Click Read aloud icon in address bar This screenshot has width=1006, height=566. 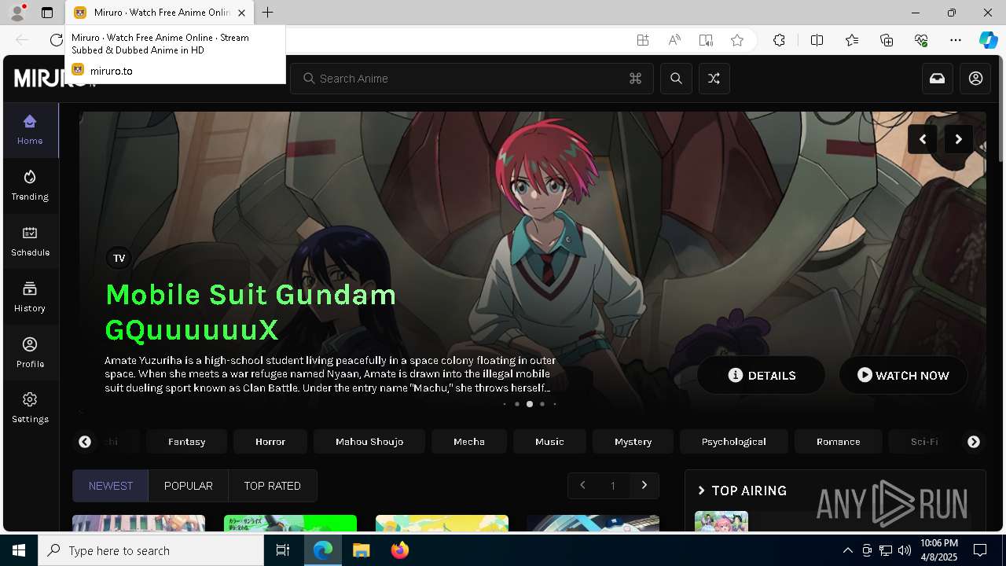tap(674, 40)
